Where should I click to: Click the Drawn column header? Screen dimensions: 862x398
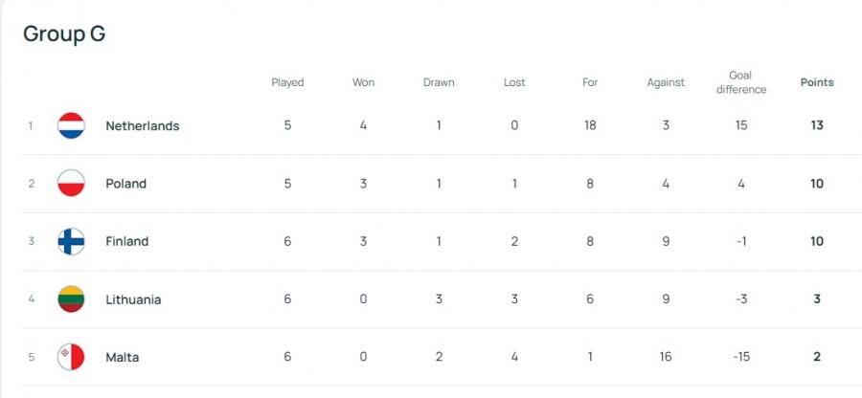click(x=439, y=82)
